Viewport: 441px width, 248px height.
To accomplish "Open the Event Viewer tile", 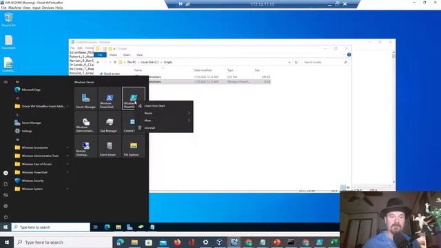I will [x=110, y=146].
